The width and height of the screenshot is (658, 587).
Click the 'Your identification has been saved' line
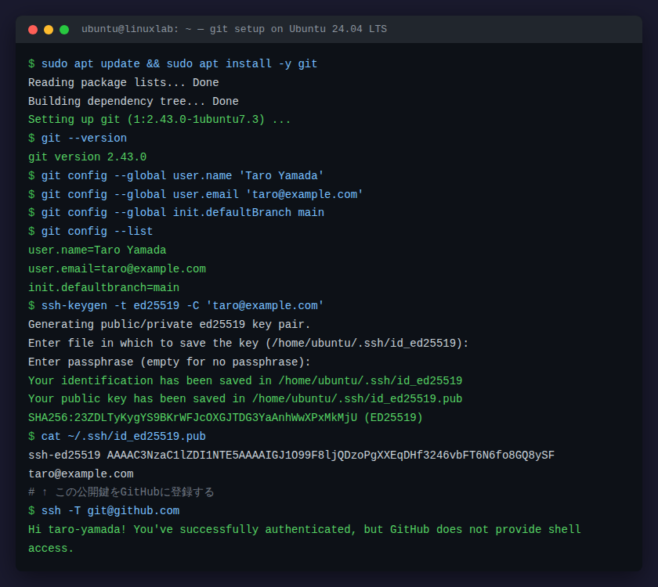245,380
